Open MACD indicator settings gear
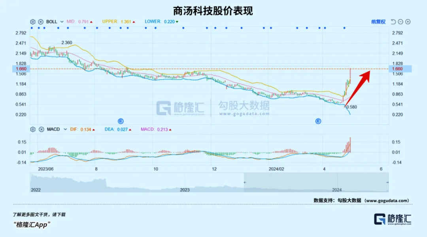This screenshot has height=237, width=427. click(x=33, y=129)
